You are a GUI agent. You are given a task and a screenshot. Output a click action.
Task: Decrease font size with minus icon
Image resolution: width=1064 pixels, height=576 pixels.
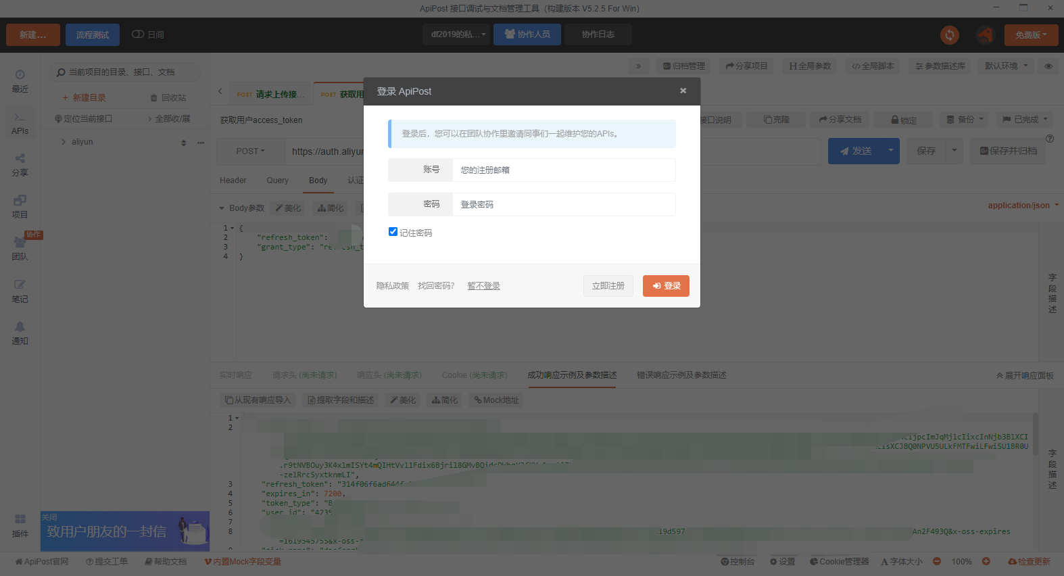point(937,561)
